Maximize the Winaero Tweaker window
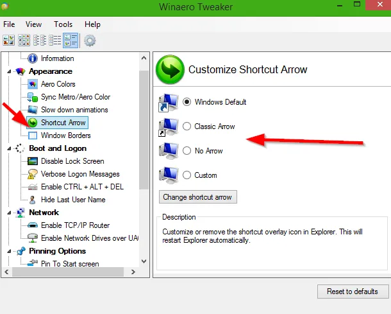This screenshot has width=391, height=314. coord(357,4)
